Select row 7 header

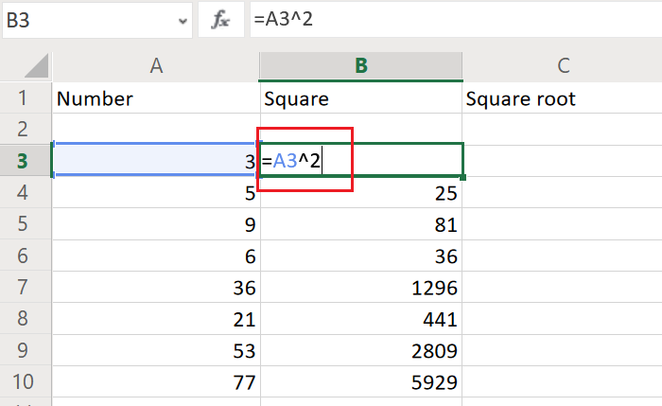pyautogui.click(x=26, y=288)
